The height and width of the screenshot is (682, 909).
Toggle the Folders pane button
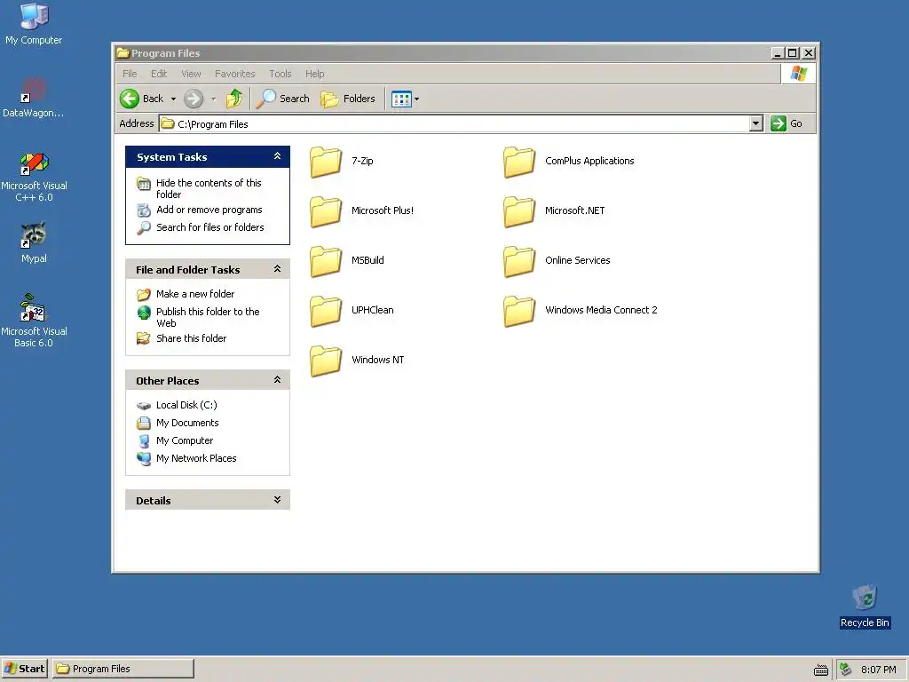point(348,99)
